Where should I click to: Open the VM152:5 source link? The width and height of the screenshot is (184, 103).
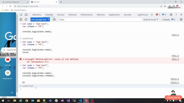tap(175, 83)
